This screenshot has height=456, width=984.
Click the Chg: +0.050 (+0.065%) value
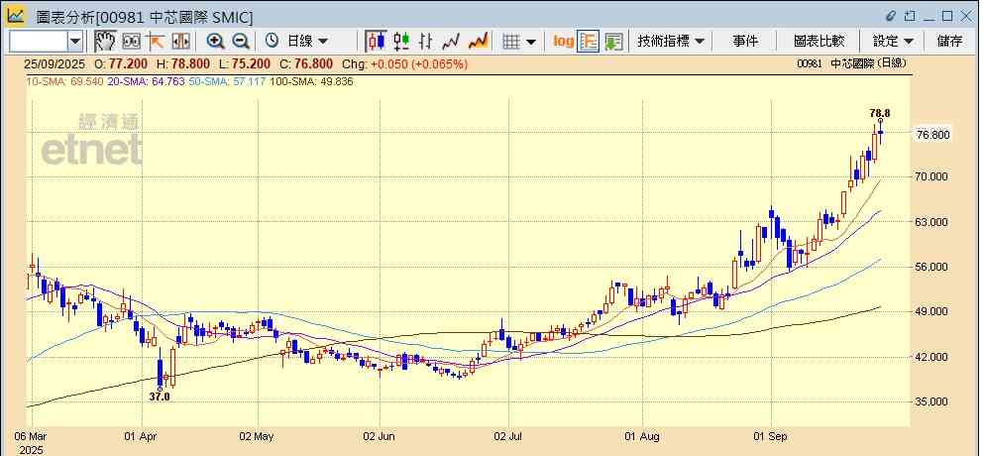click(404, 63)
